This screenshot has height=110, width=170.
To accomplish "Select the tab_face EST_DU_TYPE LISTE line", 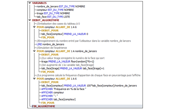I will (x=53, y=17).
